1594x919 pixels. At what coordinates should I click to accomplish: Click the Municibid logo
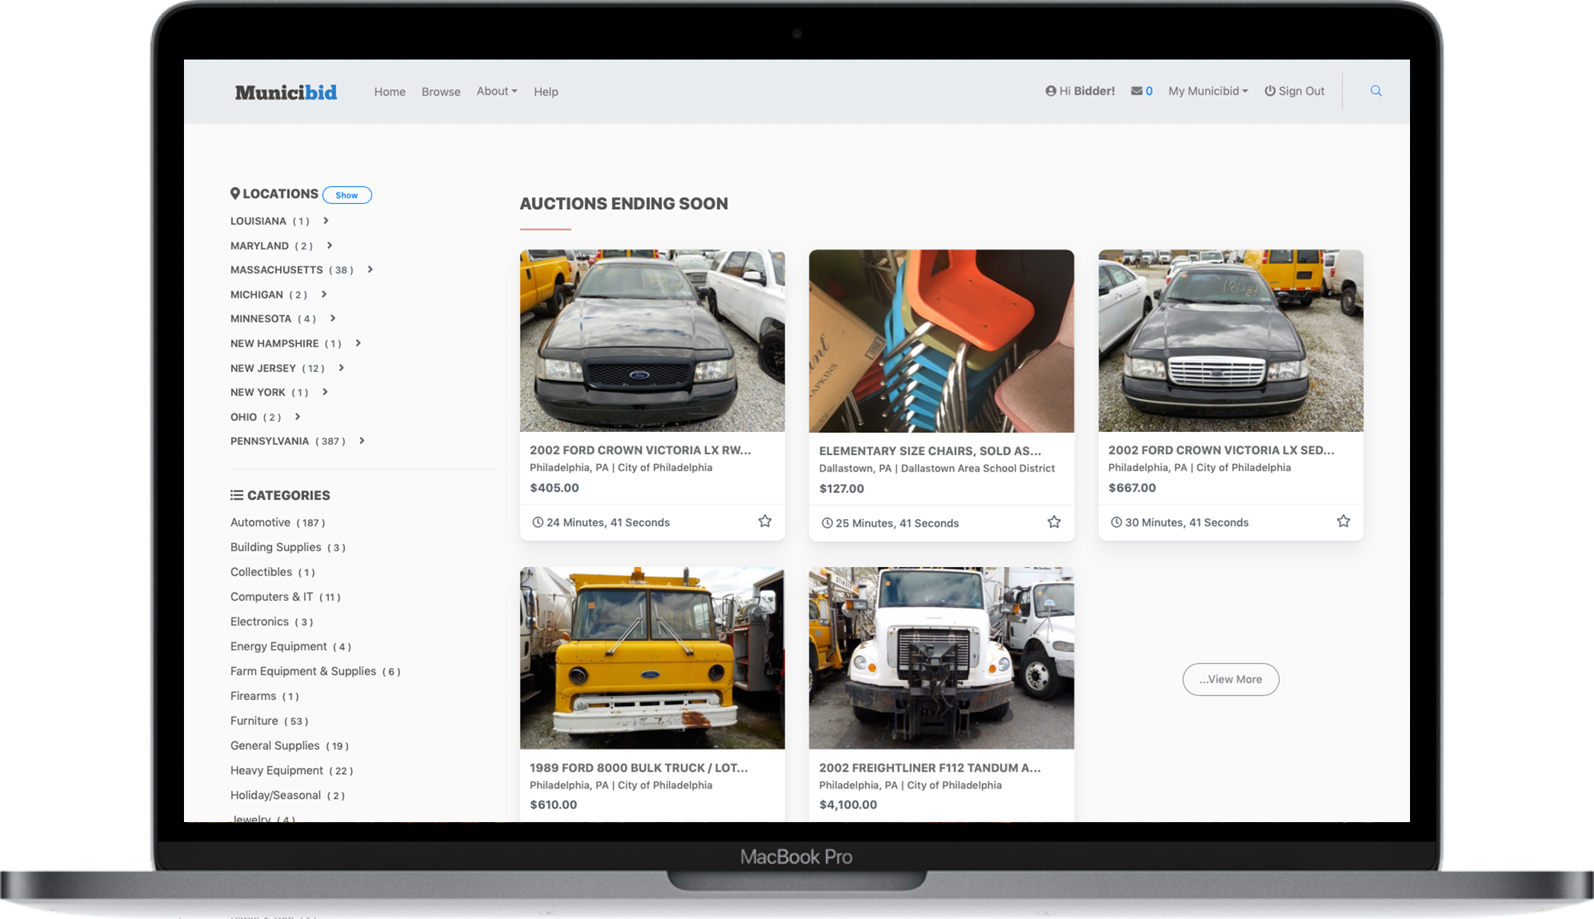tap(286, 92)
